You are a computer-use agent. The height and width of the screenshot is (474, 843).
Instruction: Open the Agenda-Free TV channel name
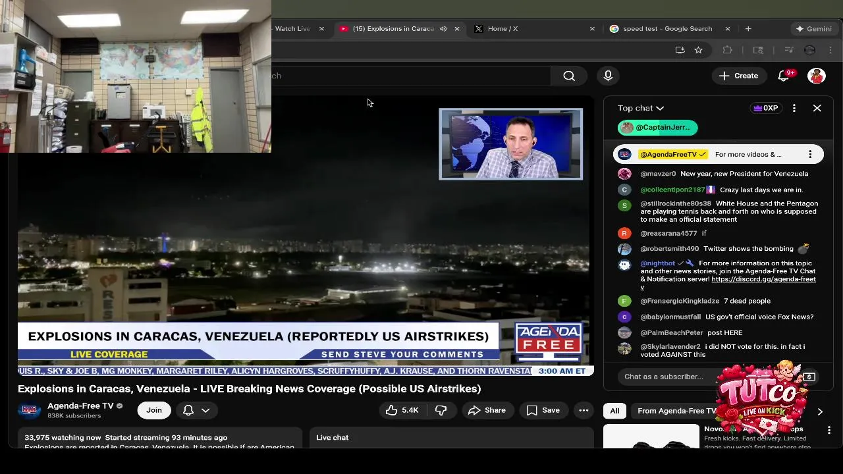pyautogui.click(x=80, y=406)
